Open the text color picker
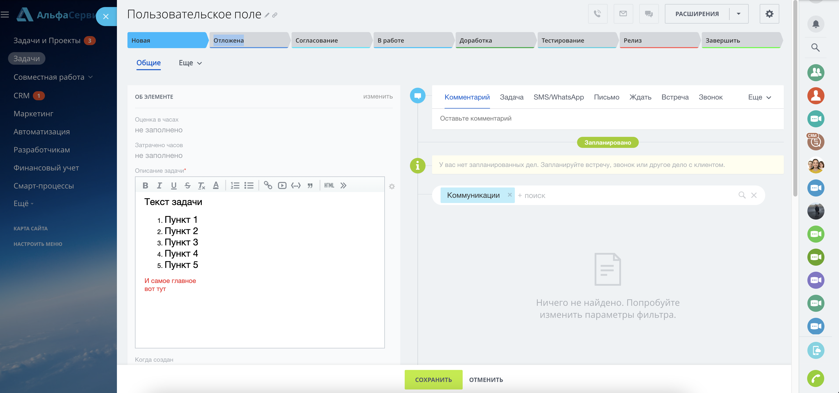 tap(216, 185)
